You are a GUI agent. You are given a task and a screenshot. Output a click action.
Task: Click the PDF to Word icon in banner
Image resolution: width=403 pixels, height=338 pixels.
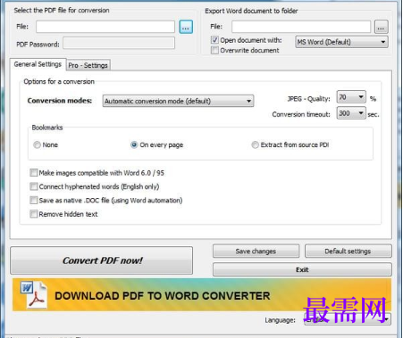click(x=34, y=294)
